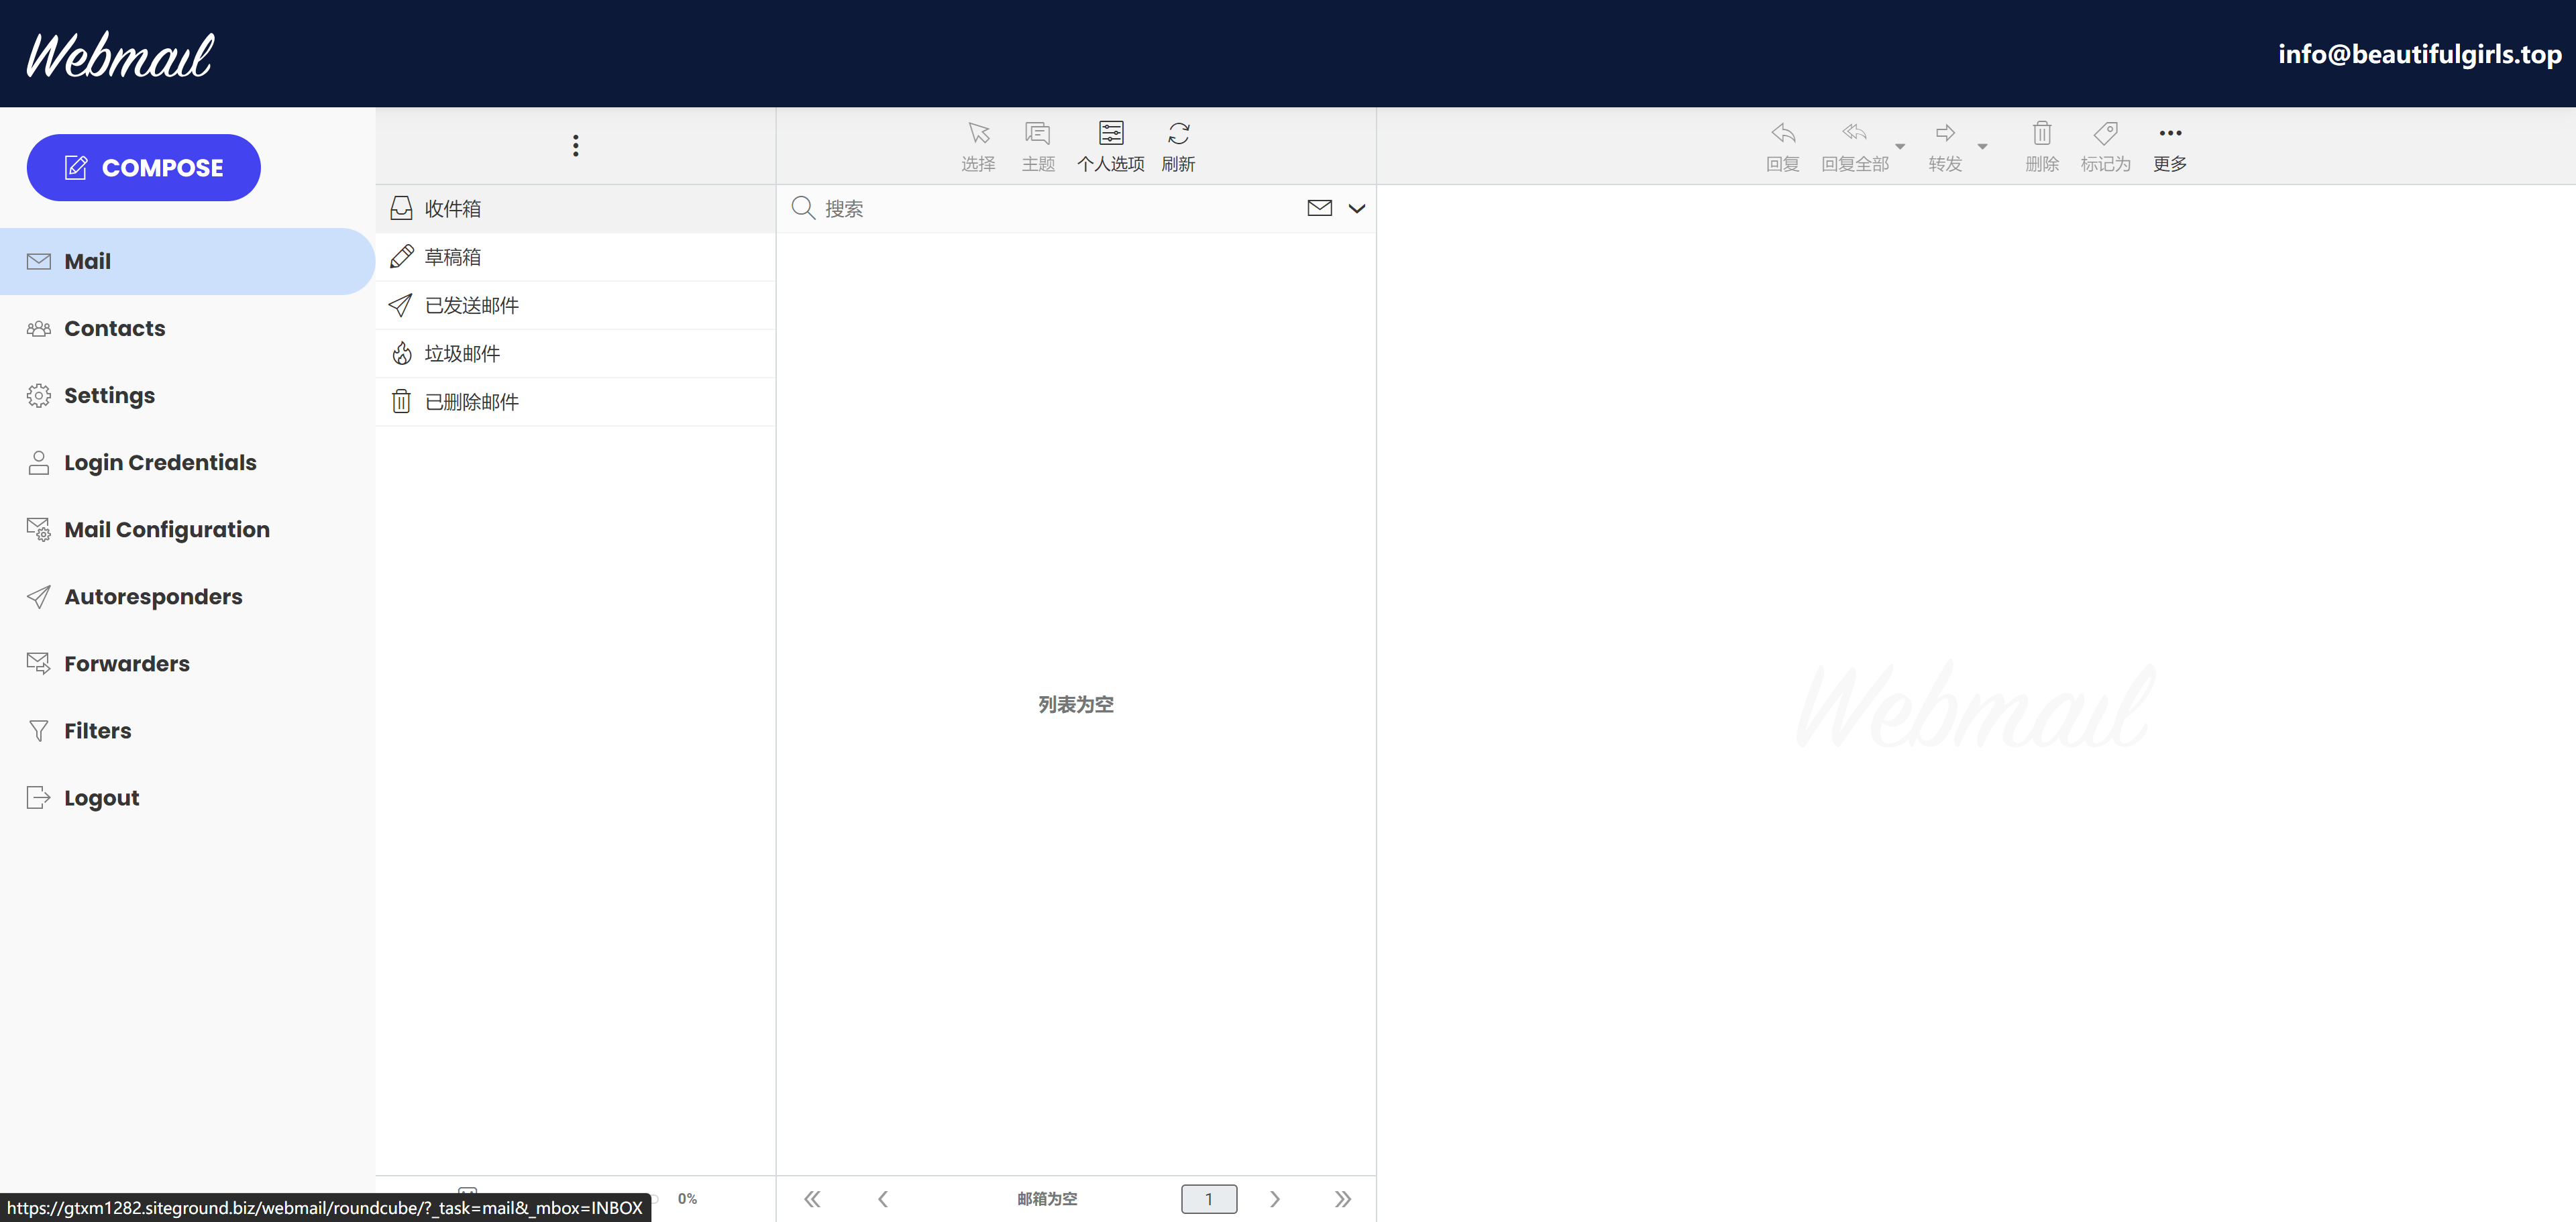Click the COMPOSE button
2576x1222 pixels.
[x=143, y=167]
